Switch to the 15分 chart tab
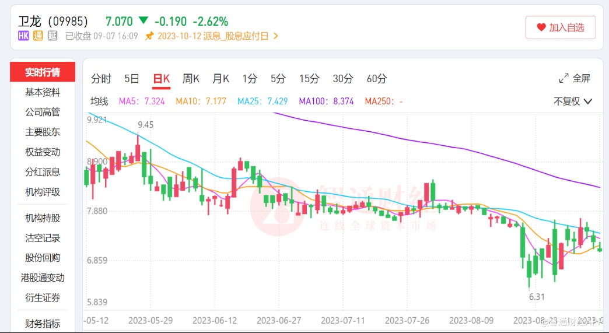 [309, 79]
